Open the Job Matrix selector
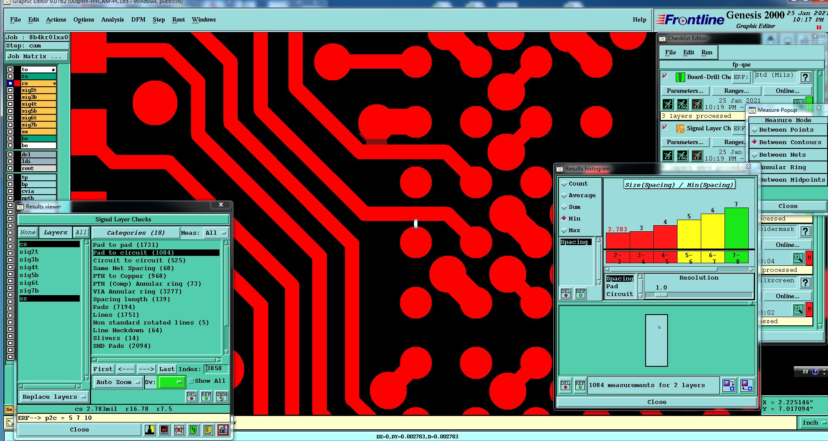The height and width of the screenshot is (441, 828). tap(37, 57)
